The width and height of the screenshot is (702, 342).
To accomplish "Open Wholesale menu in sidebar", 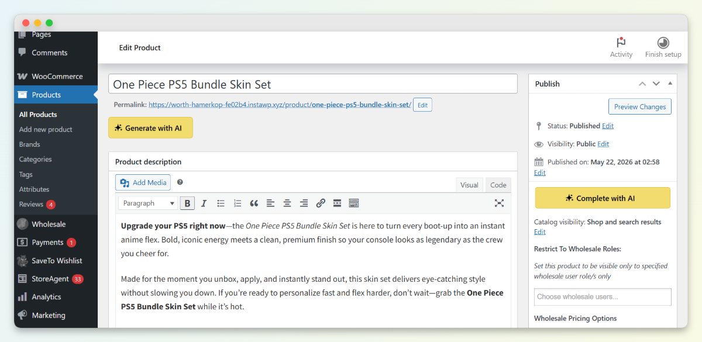I will click(56, 224).
